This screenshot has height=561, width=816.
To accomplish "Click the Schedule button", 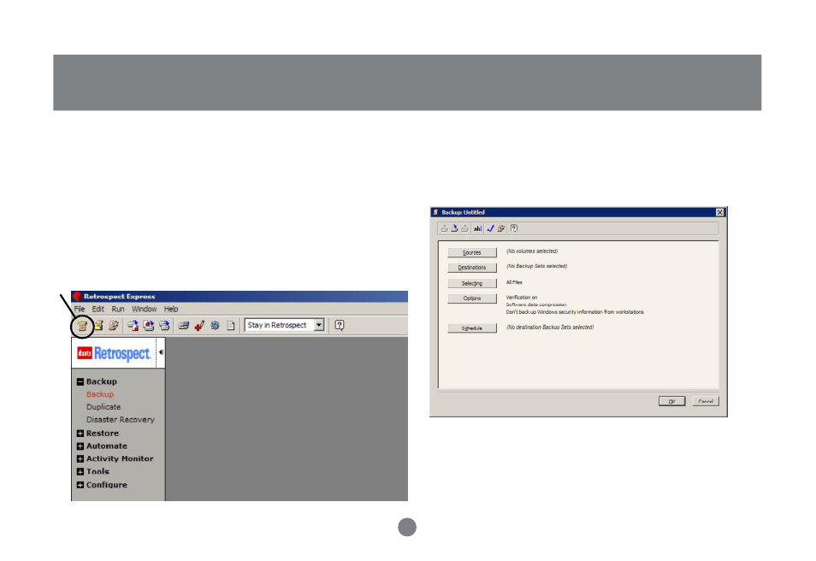I will click(472, 328).
